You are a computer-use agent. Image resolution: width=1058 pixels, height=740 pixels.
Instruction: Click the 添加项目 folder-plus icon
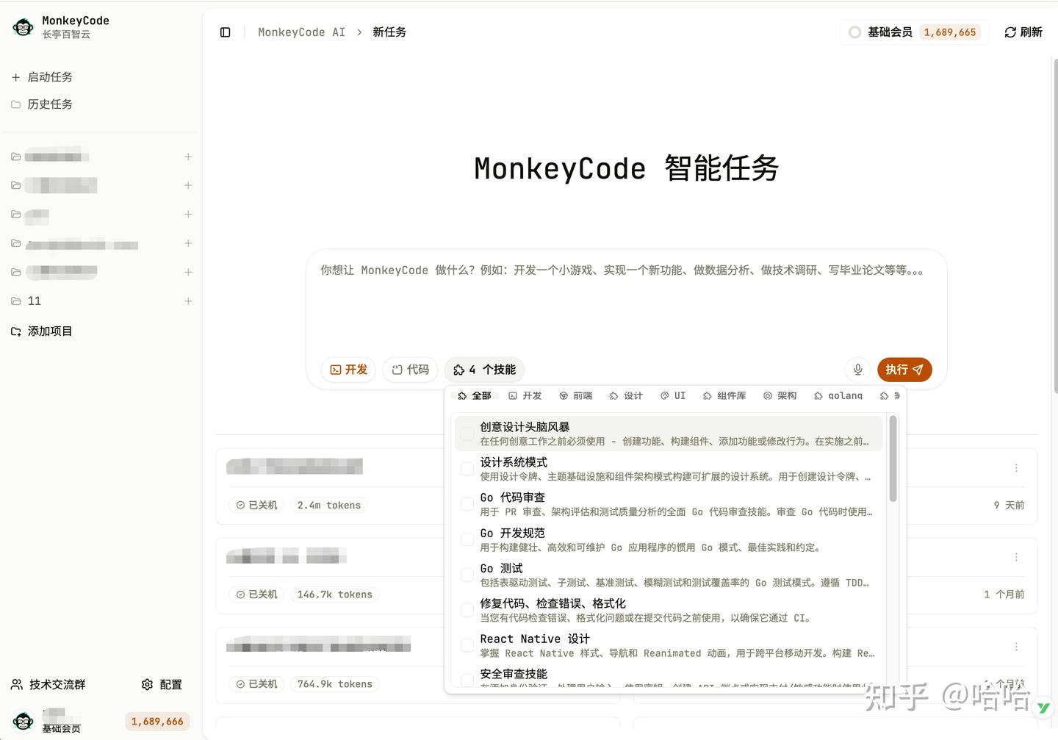pyautogui.click(x=15, y=331)
